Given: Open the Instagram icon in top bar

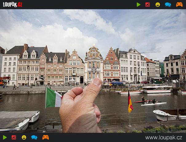Looking at the screenshot, I should [x=148, y=5].
